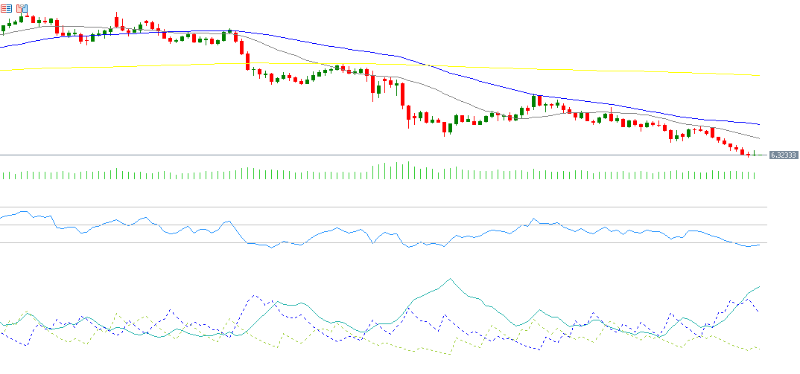Click the 6.32333 current price label
The width and height of the screenshot is (800, 374).
(x=783, y=155)
